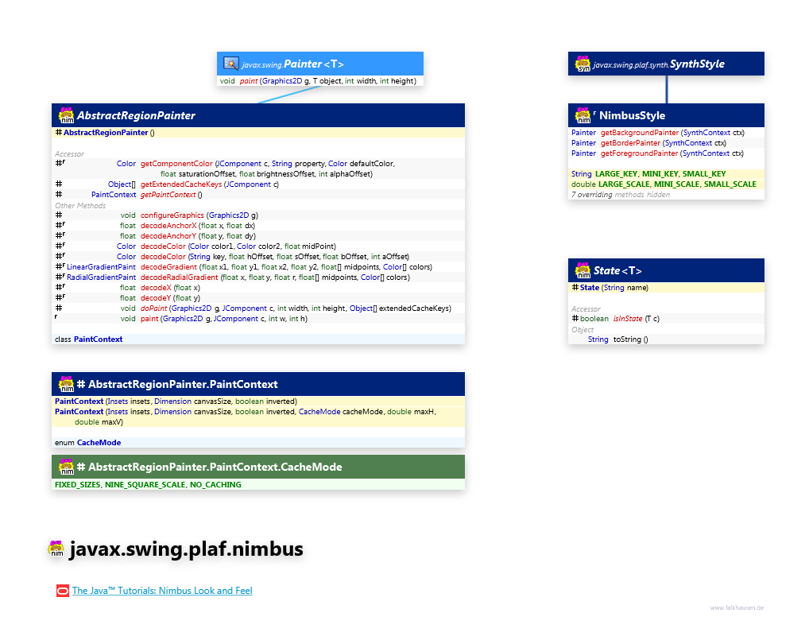This screenshot has height=644, width=809.
Task: Click the SynthStyle package icon
Action: click(x=583, y=64)
